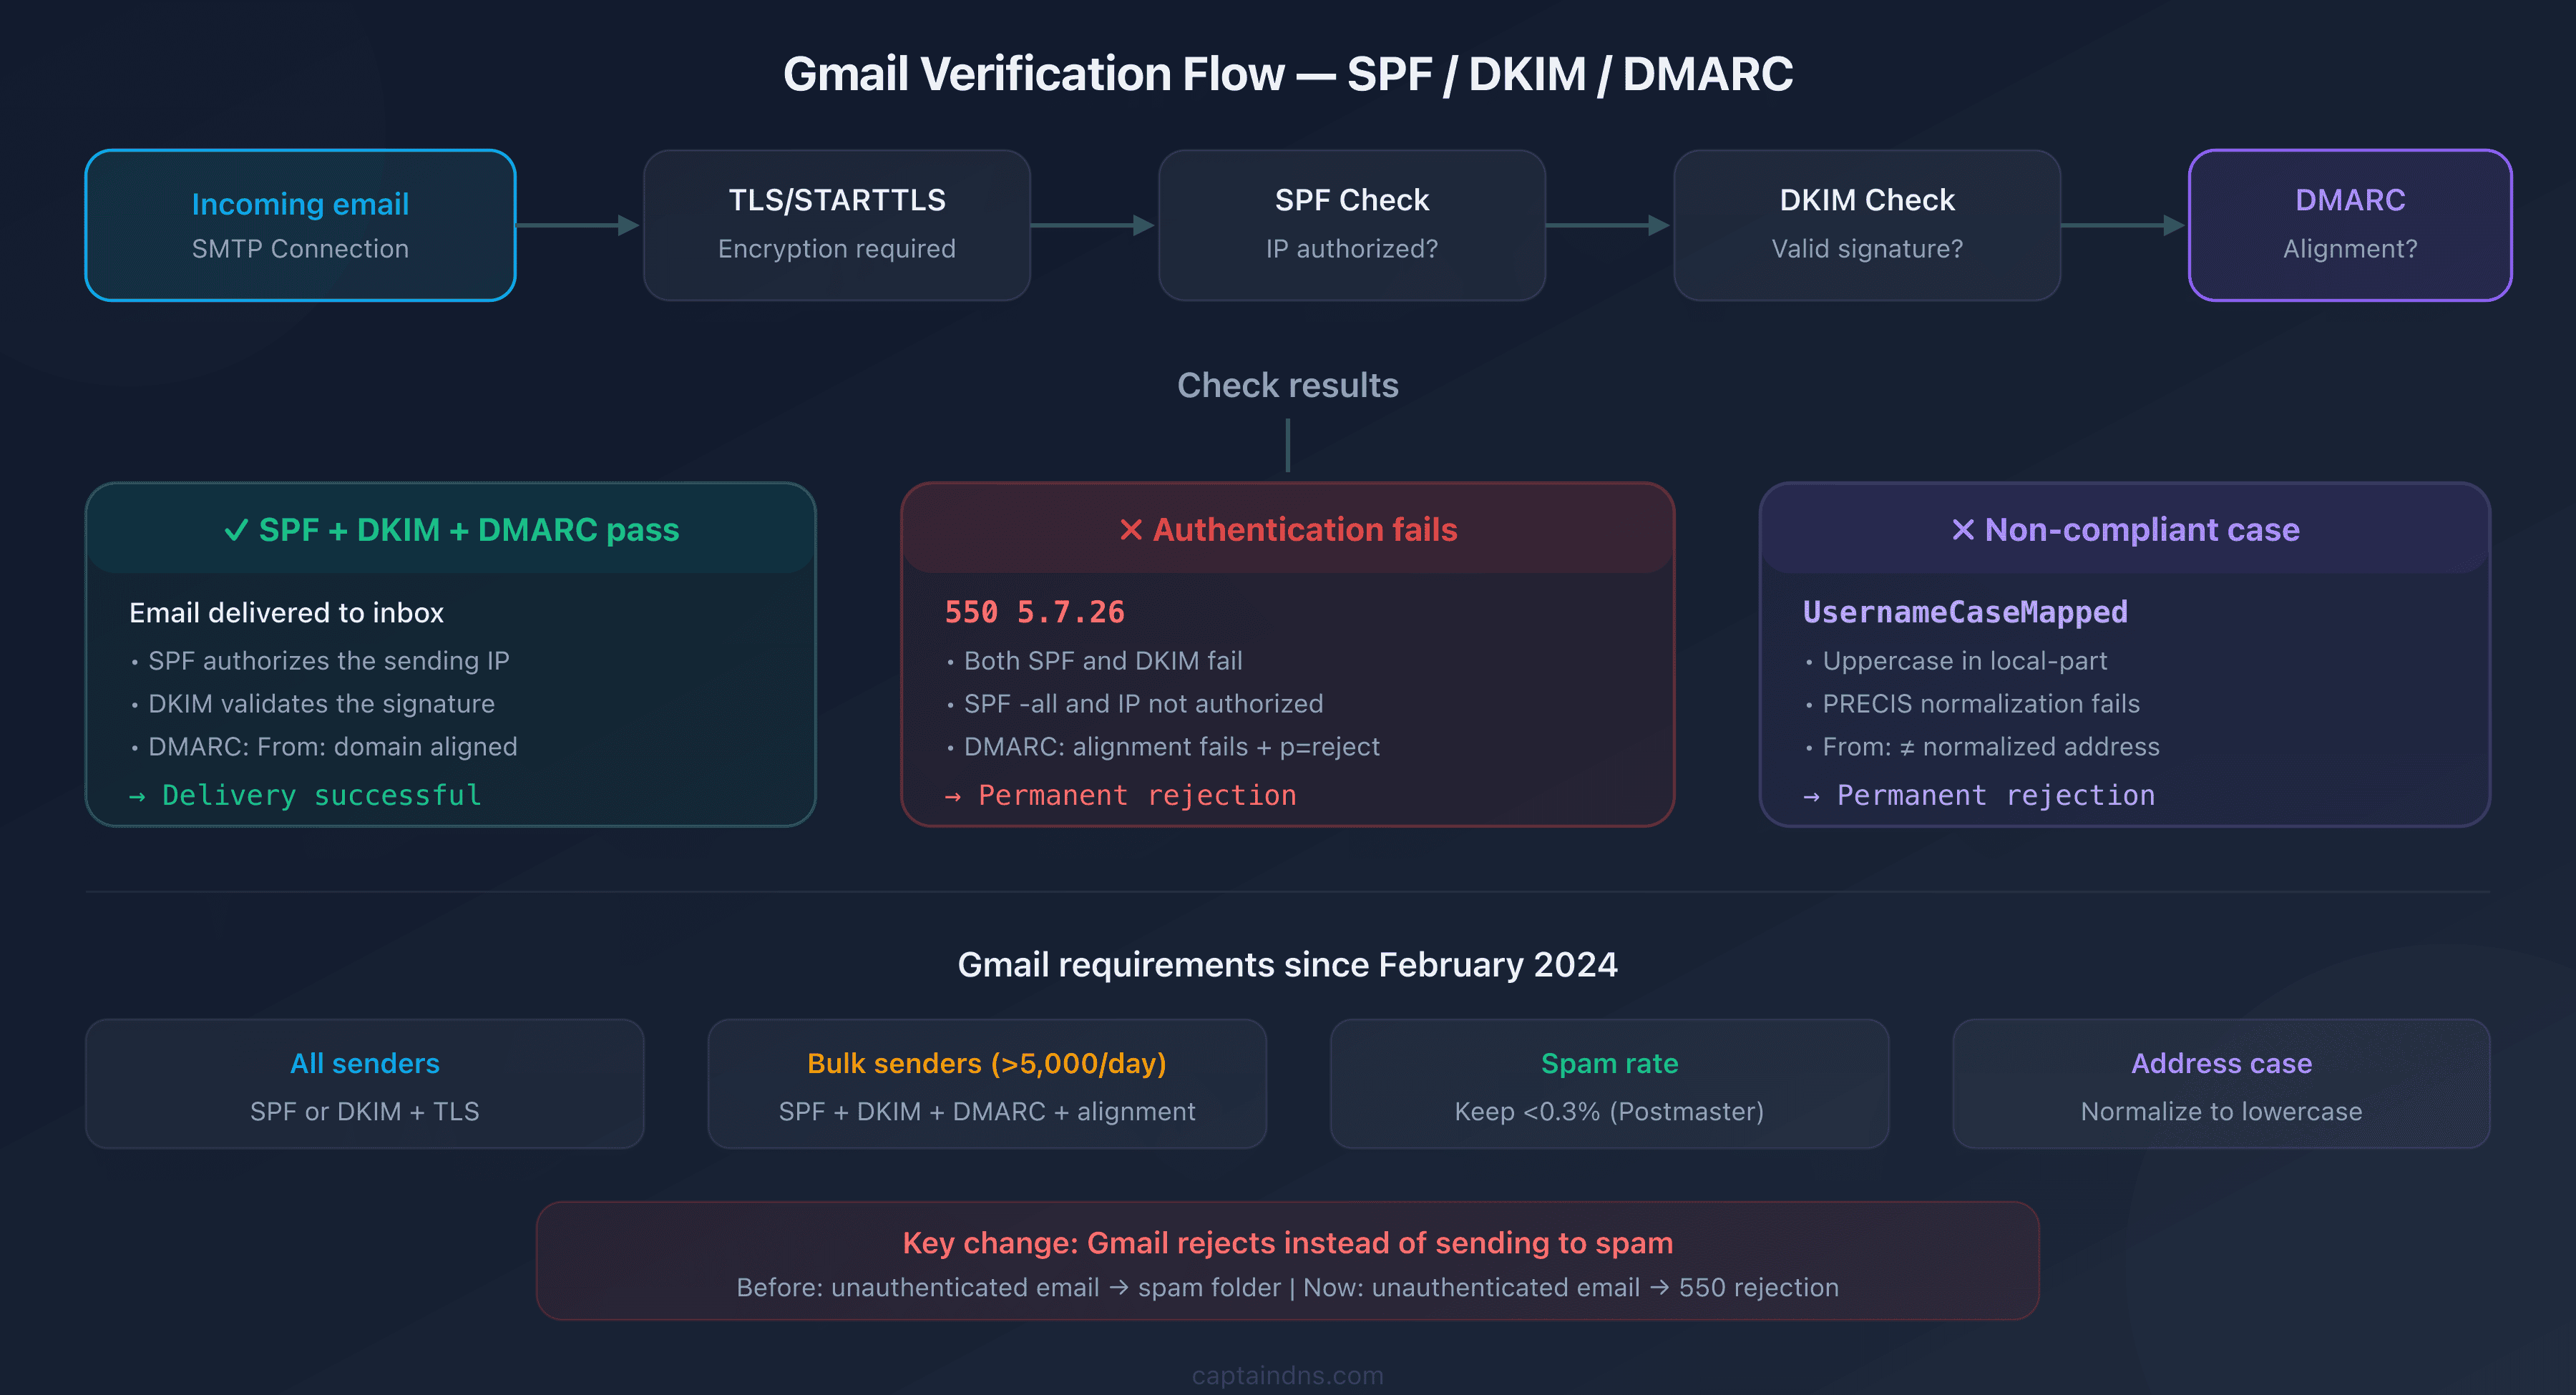Screen dimensions: 2576x1395
Task: Click the '550 5.7.26' error code
Action: click(x=1035, y=612)
